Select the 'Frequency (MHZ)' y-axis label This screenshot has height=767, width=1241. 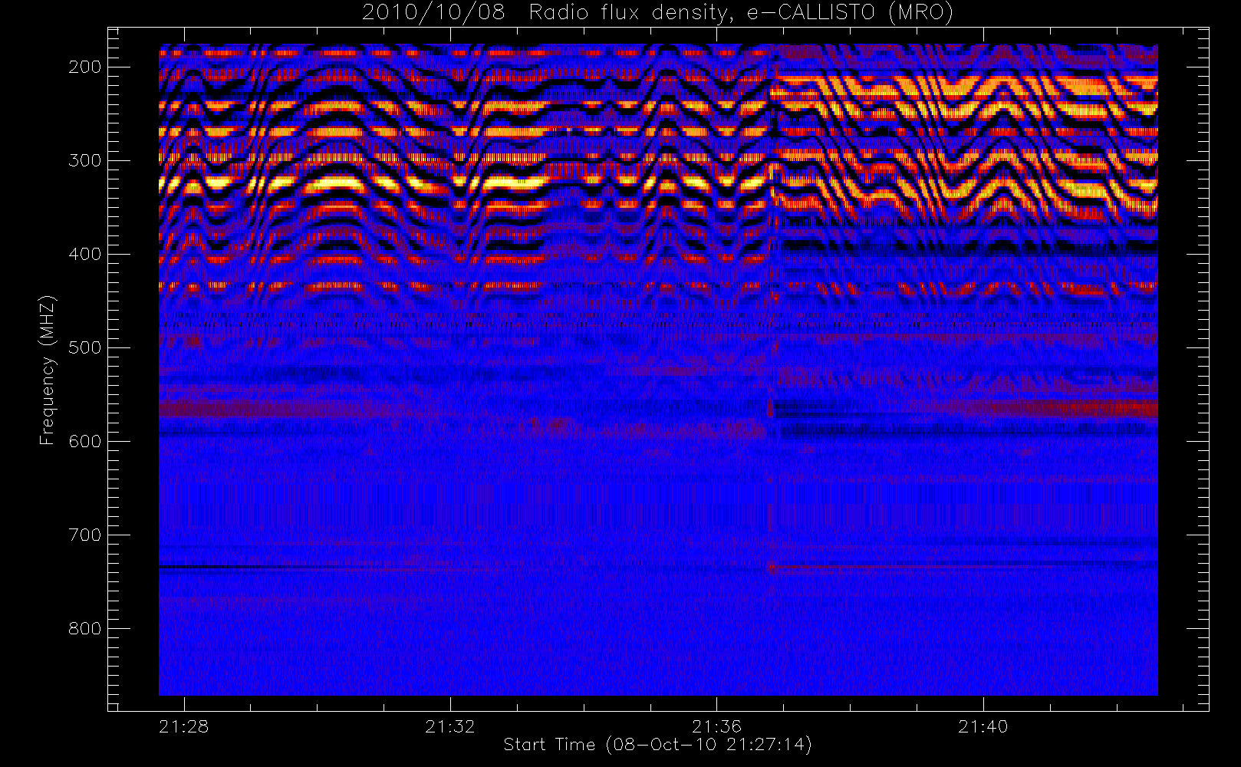[x=48, y=369]
